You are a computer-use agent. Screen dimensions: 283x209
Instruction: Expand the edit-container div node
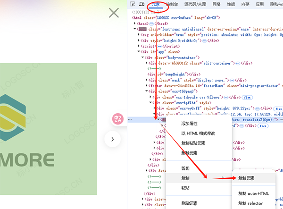pos(147,63)
